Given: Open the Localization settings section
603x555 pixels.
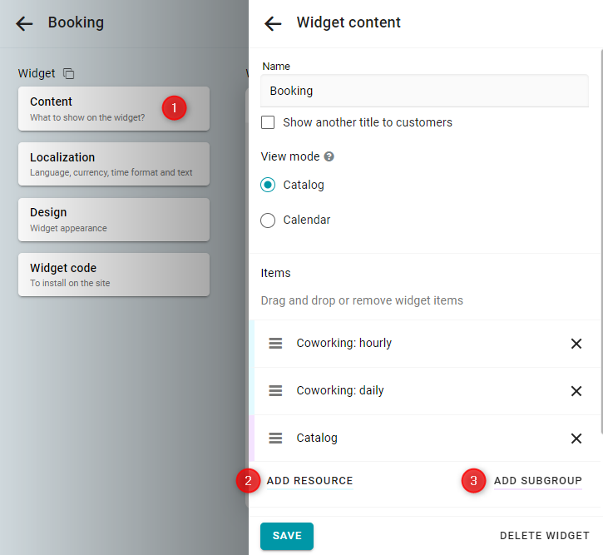Looking at the screenshot, I should point(114,164).
